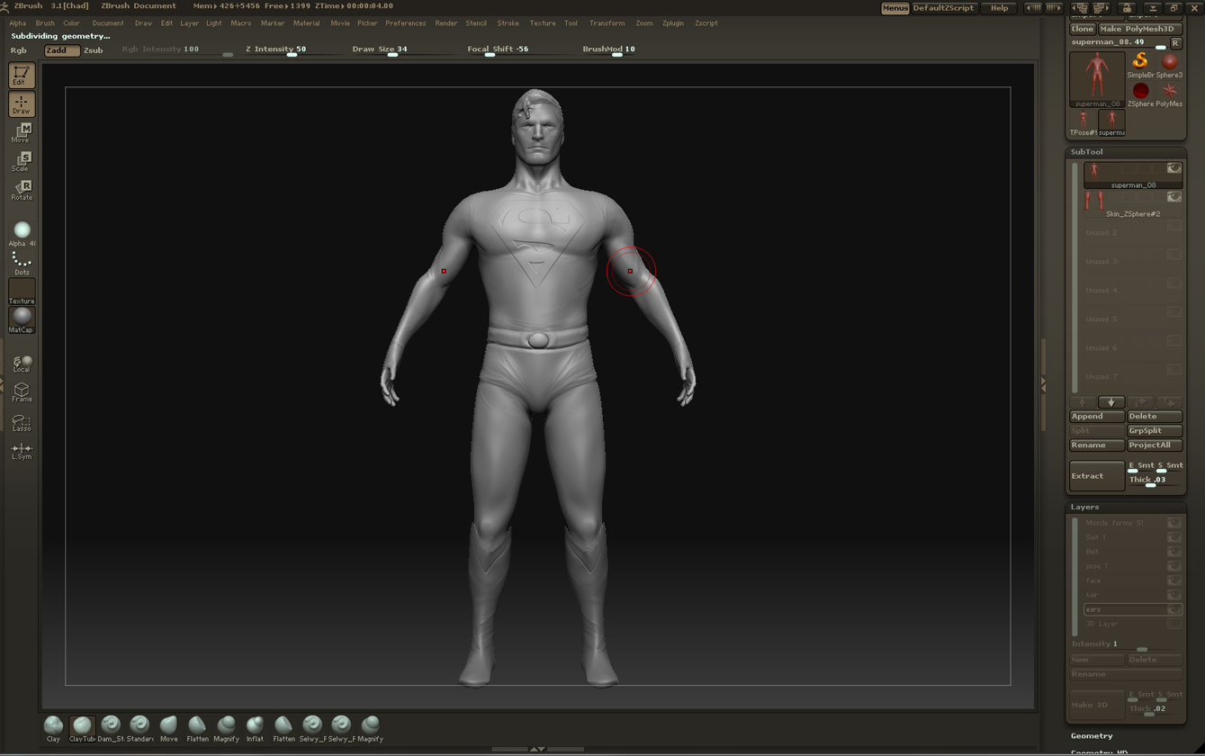Open the Transform menu
The image size is (1205, 756).
(x=607, y=23)
